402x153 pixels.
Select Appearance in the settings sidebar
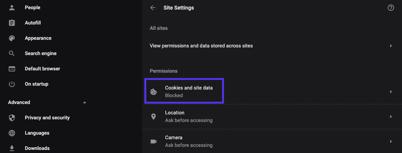[x=38, y=38]
